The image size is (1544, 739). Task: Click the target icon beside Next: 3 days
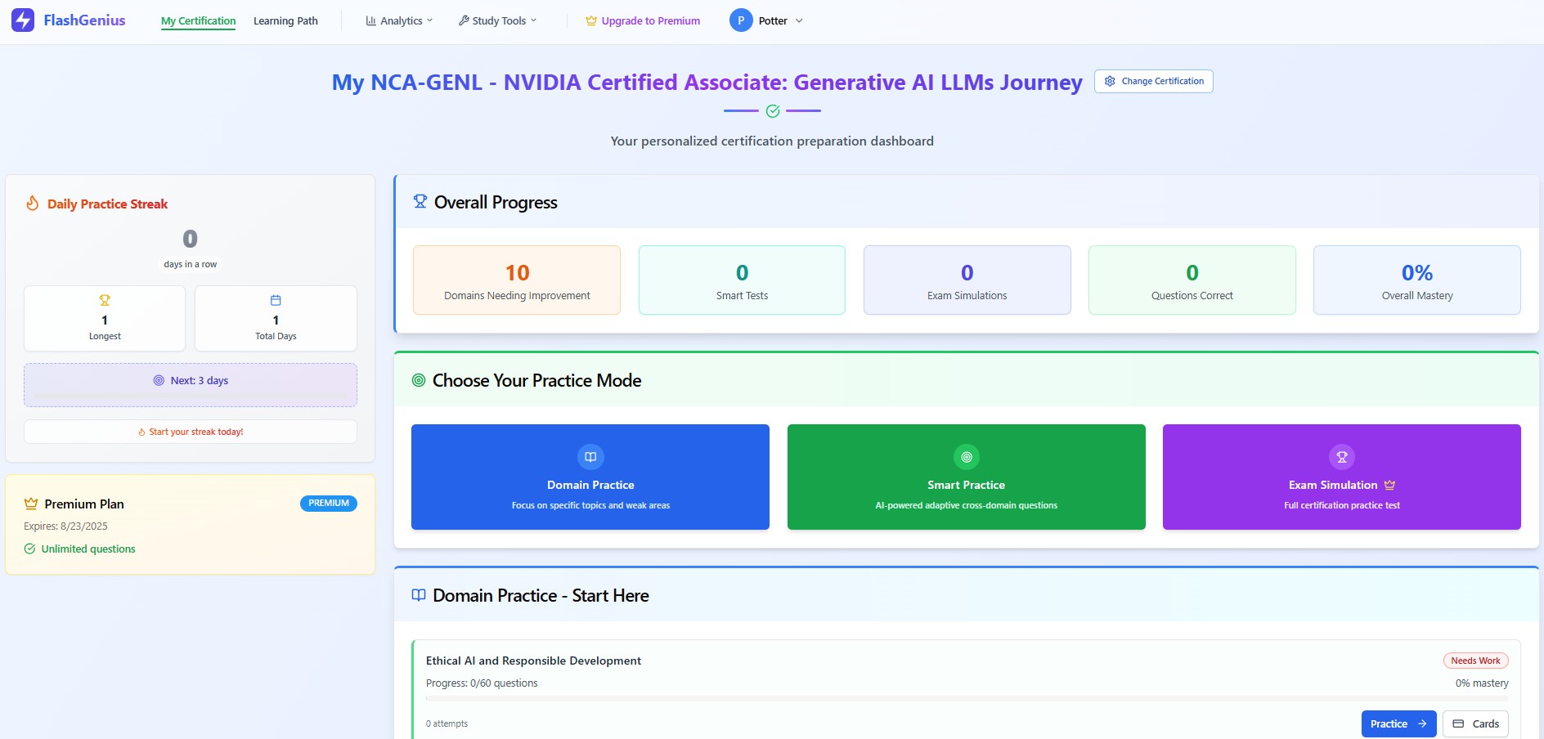tap(159, 380)
